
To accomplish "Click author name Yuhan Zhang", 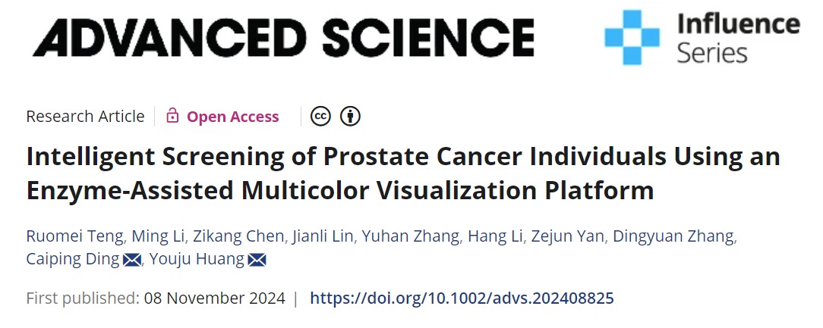I will 411,236.
